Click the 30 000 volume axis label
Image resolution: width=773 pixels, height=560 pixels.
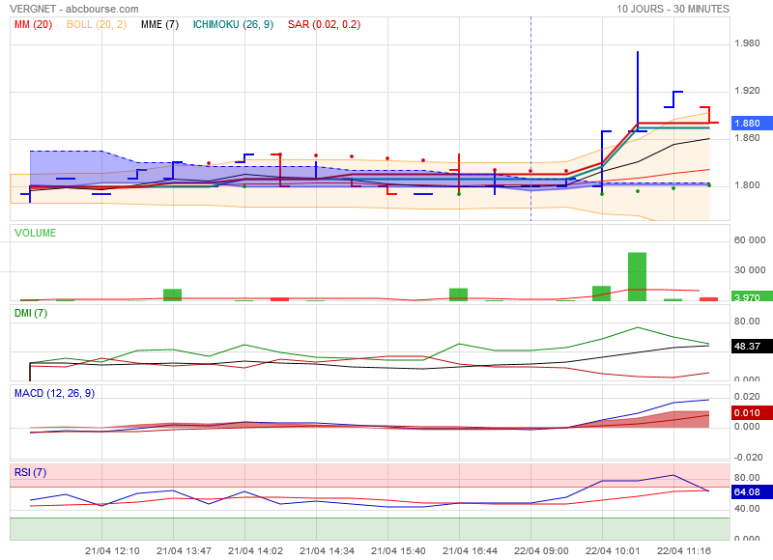click(750, 270)
